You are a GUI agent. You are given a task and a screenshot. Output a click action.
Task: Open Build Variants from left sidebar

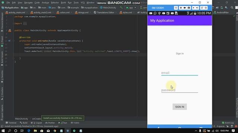2,58
